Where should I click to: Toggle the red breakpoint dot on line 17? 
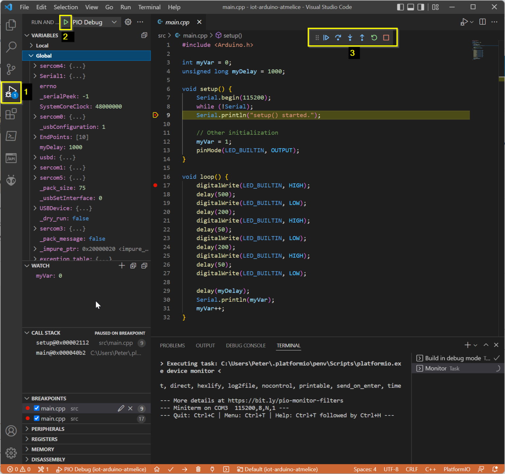(155, 185)
